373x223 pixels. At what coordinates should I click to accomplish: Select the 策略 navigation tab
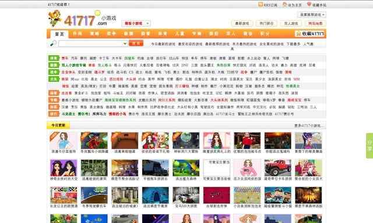pos(94,34)
